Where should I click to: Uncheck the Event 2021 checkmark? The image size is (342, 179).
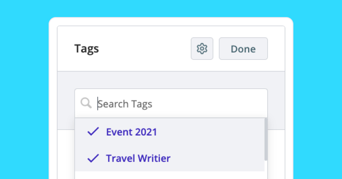pos(93,131)
